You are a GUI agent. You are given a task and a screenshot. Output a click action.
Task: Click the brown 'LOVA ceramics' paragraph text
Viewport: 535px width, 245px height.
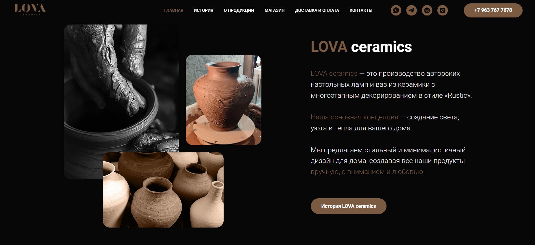point(334,73)
